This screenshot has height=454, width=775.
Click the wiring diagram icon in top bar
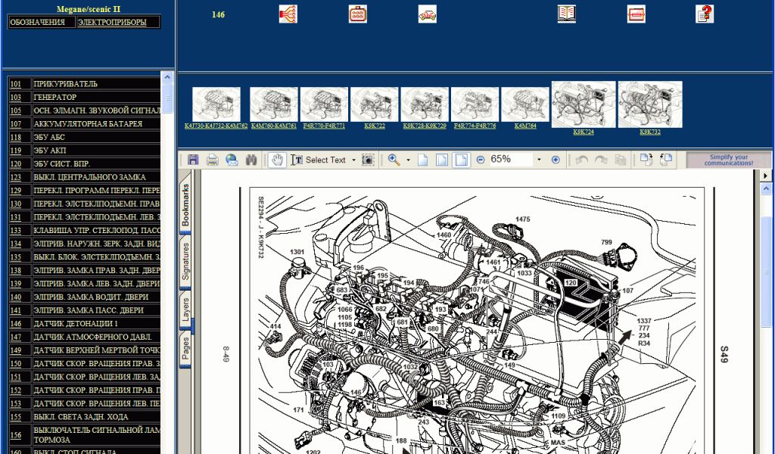pyautogui.click(x=288, y=14)
